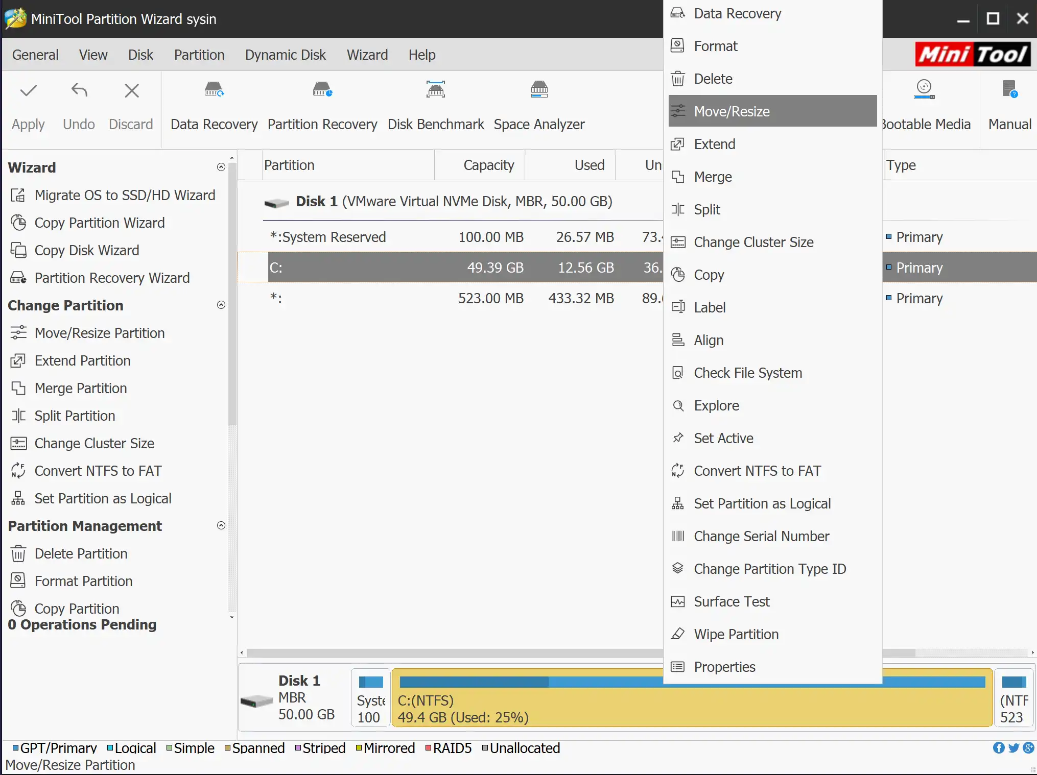Open the Wizard menu
This screenshot has height=775, width=1037.
[x=367, y=55]
